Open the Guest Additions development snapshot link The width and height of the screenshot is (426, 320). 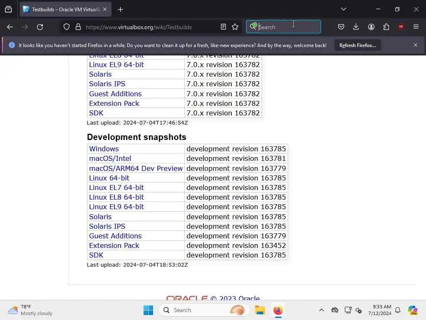tap(115, 236)
